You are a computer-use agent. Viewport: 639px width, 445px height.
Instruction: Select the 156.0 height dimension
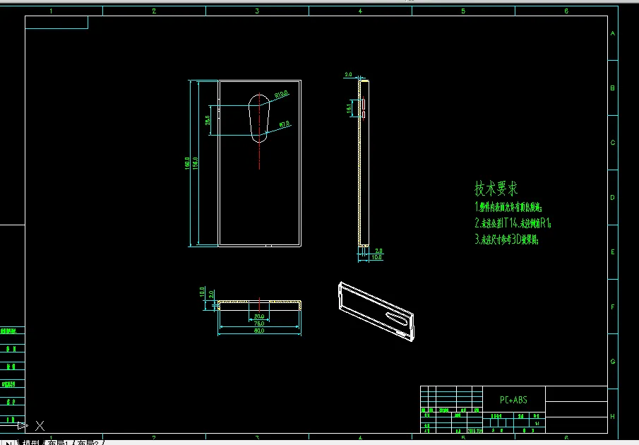click(x=196, y=163)
